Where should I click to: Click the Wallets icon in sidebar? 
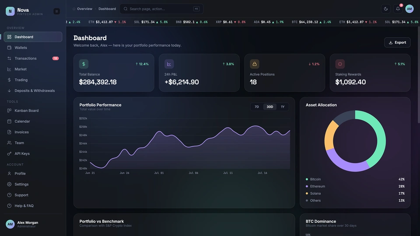click(9, 48)
